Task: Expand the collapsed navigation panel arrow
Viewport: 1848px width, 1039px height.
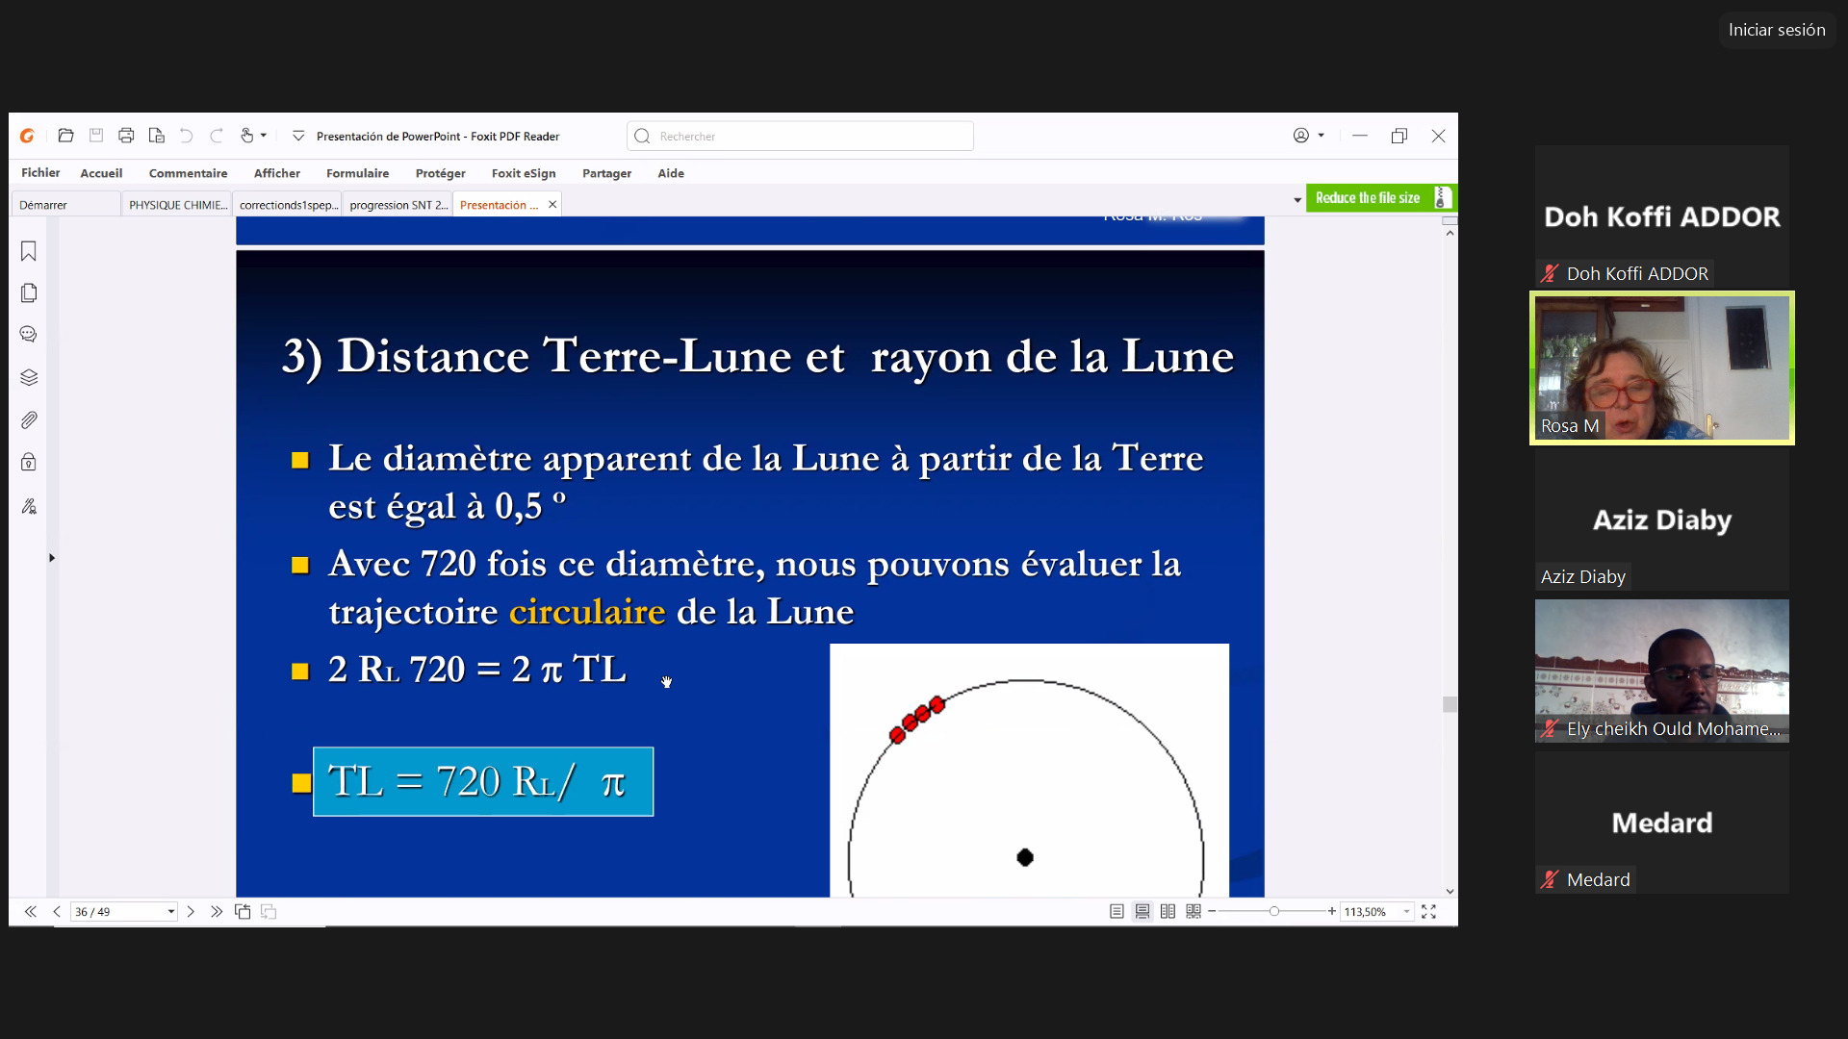Action: (52, 558)
